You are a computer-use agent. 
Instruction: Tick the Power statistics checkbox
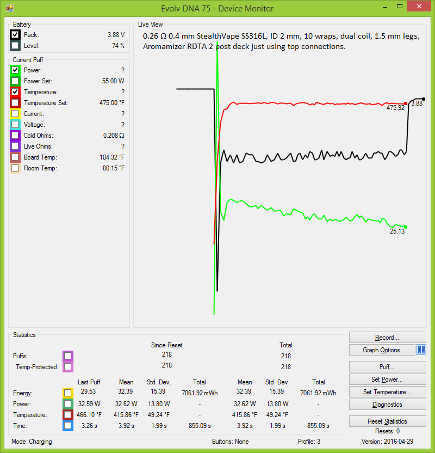tap(68, 404)
